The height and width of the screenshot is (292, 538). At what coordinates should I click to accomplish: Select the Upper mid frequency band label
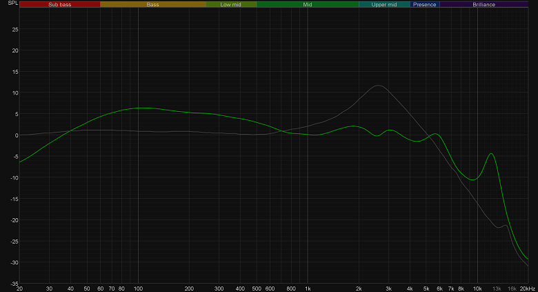[x=384, y=4]
